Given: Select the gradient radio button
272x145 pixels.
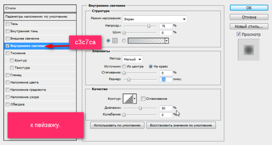Looking at the screenshot, I should pyautogui.click(x=124, y=41).
